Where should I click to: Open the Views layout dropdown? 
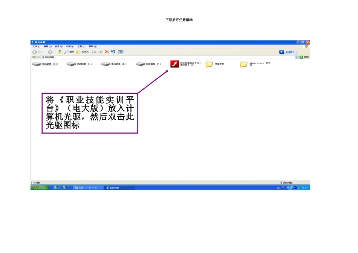click(121, 52)
